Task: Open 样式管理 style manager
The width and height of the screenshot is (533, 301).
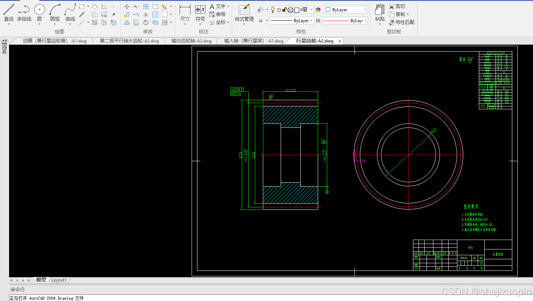Action: pyautogui.click(x=244, y=13)
